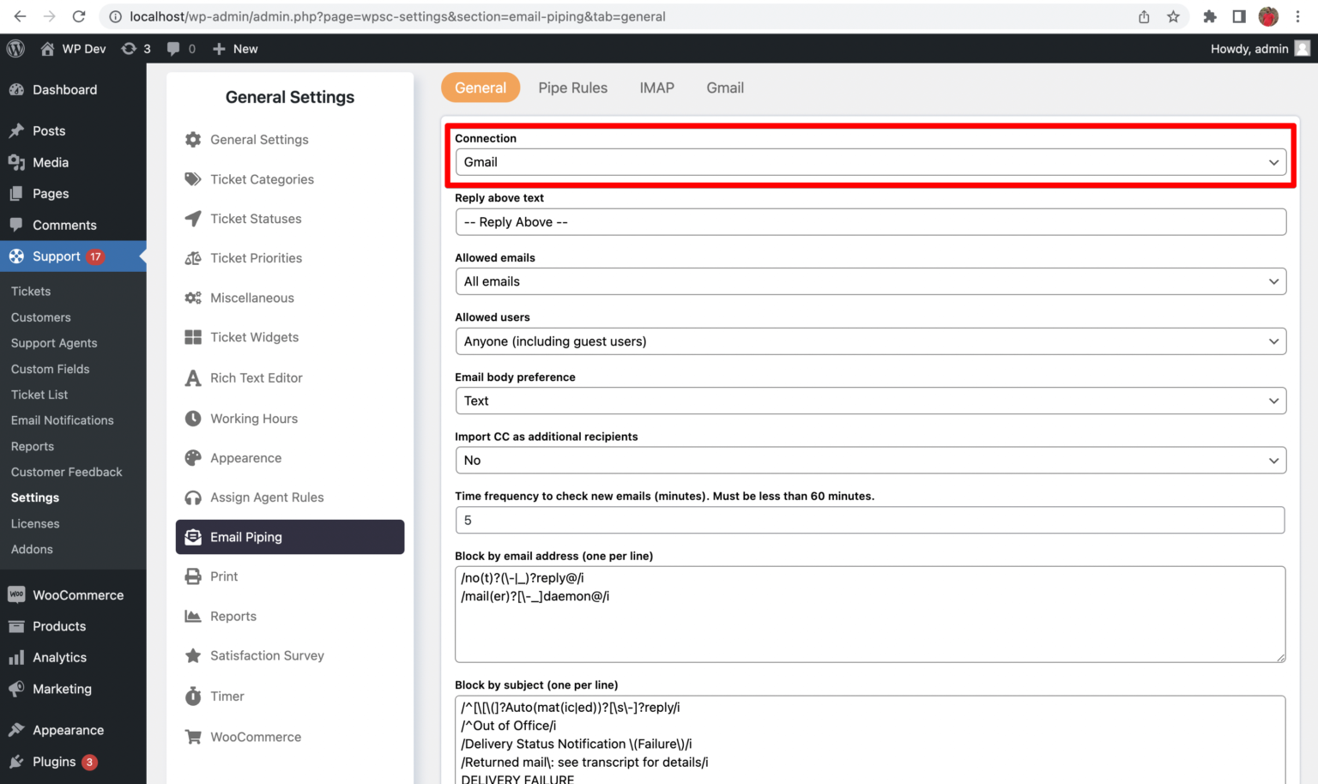Go to the Customer Feedback settings page
1318x784 pixels.
click(x=66, y=472)
